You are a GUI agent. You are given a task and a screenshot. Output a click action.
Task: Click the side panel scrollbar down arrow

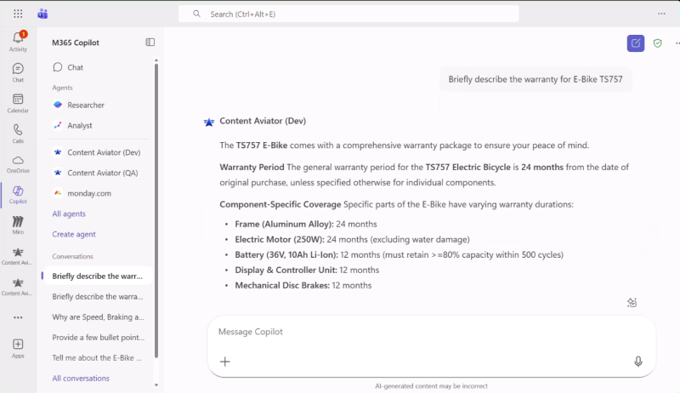tap(156, 385)
